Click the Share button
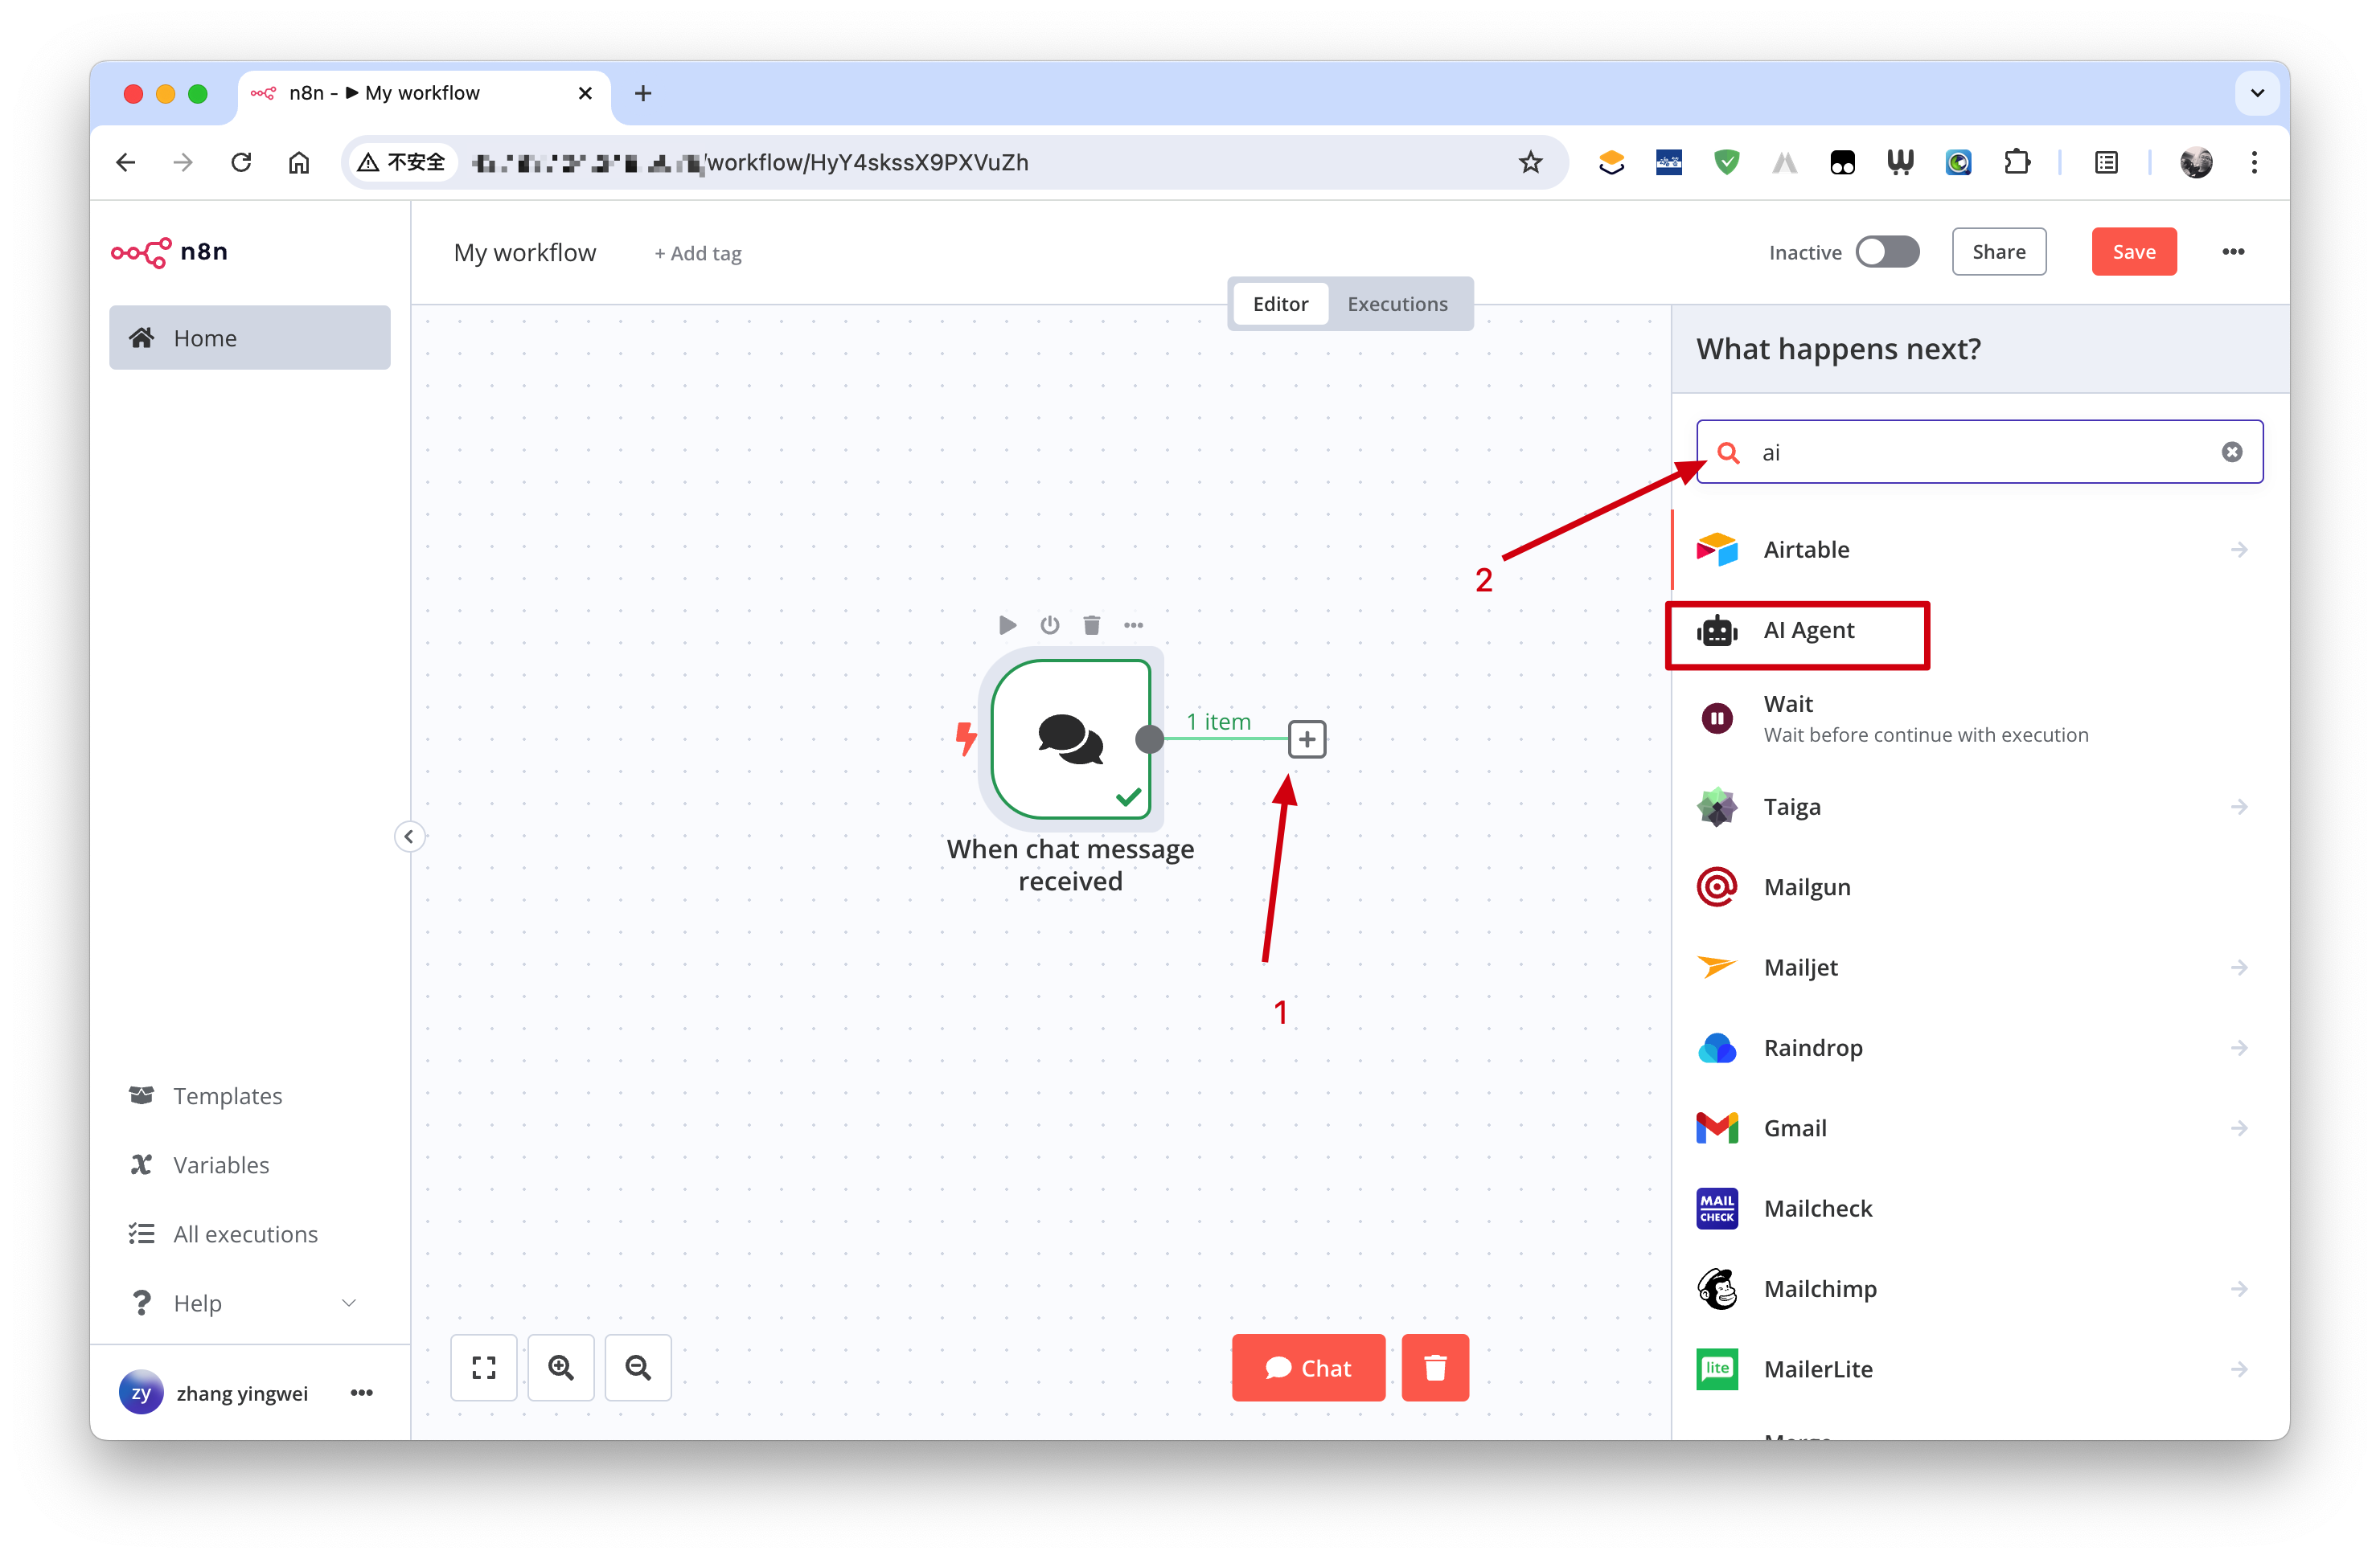 coord(1998,252)
